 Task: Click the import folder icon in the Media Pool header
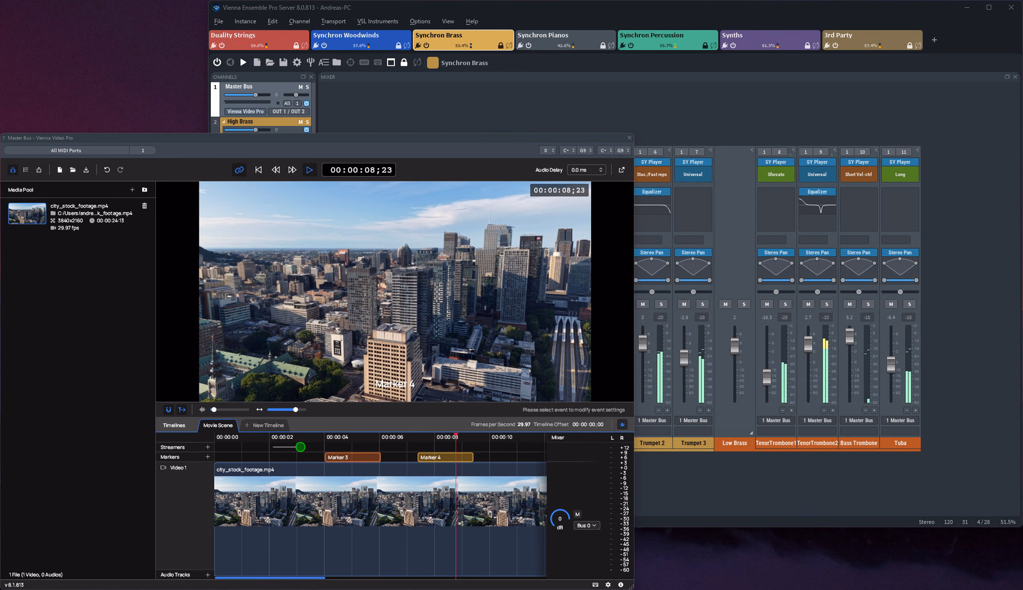point(144,190)
